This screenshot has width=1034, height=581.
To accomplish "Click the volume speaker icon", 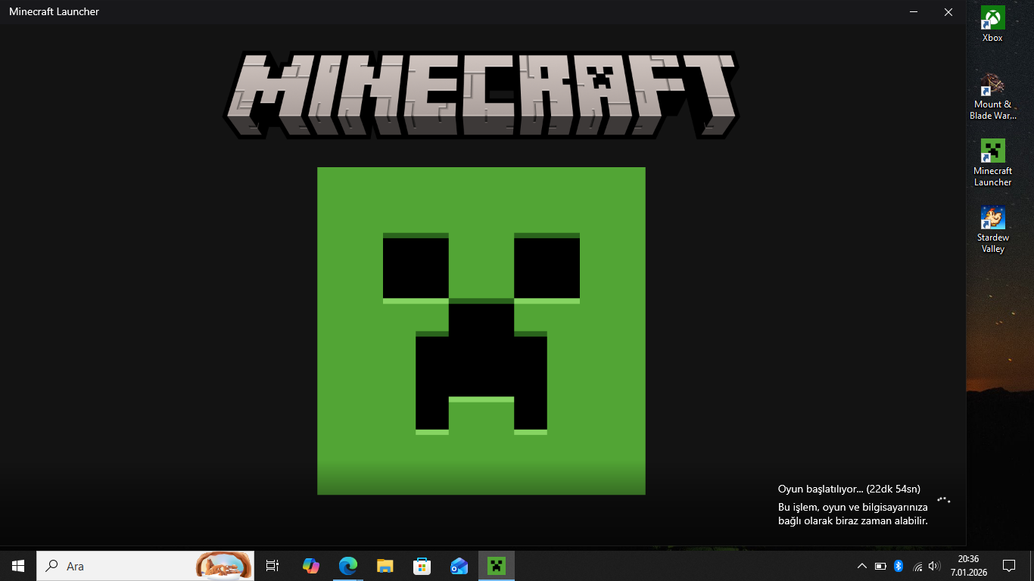I will point(935,566).
